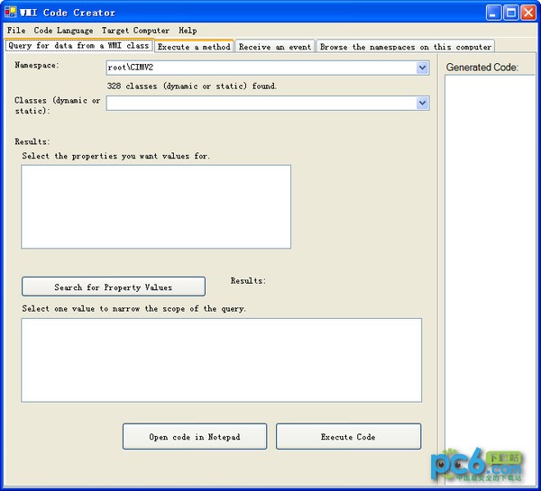This screenshot has width=541, height=491.
Task: Maximize the WMI Code Creator window
Action: 511,13
